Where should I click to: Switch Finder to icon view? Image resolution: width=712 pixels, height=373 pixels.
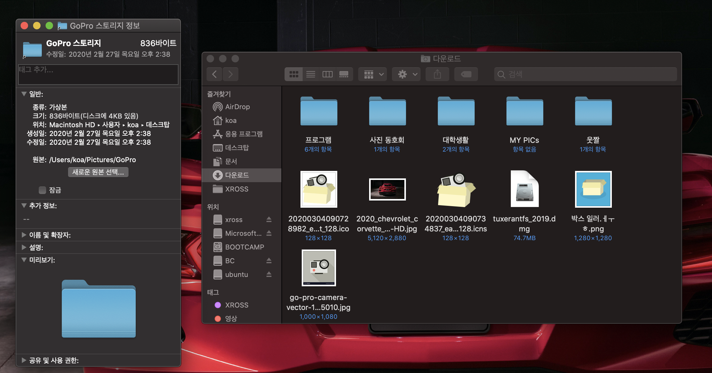tap(294, 74)
